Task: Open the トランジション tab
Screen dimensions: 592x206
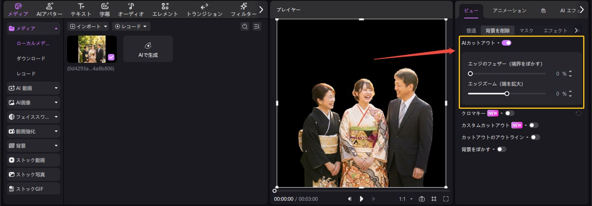Action: click(204, 10)
